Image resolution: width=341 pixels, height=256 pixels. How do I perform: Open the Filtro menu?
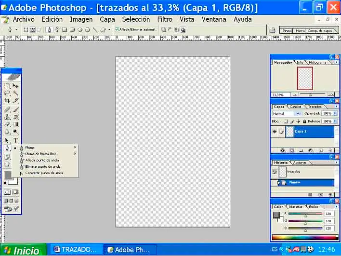coord(165,19)
